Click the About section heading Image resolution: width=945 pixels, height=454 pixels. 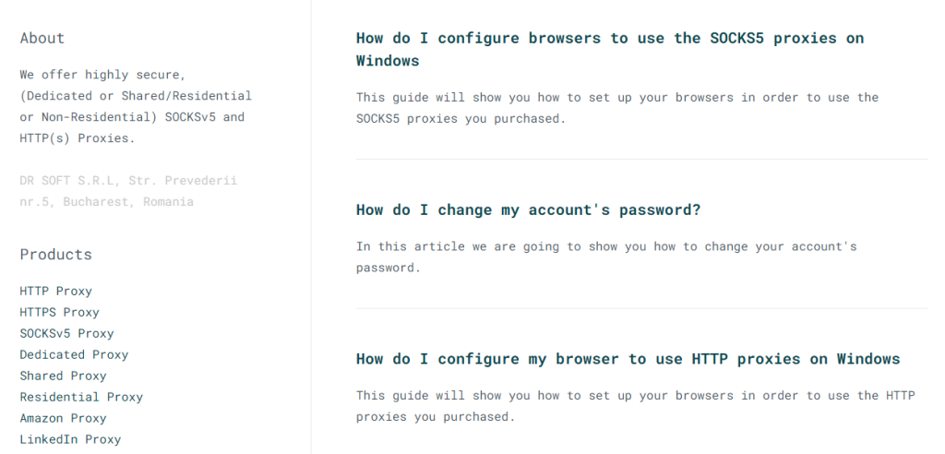tap(42, 38)
